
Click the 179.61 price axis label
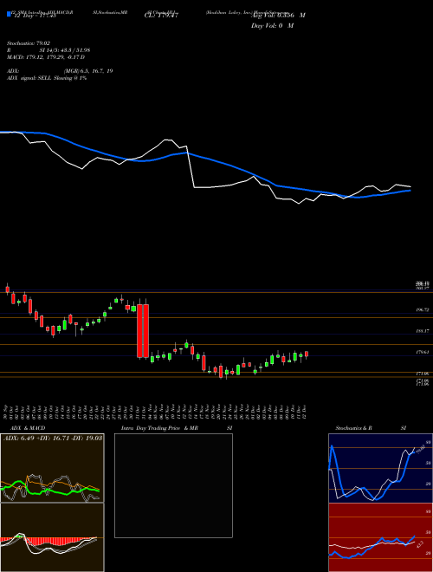[x=423, y=352]
